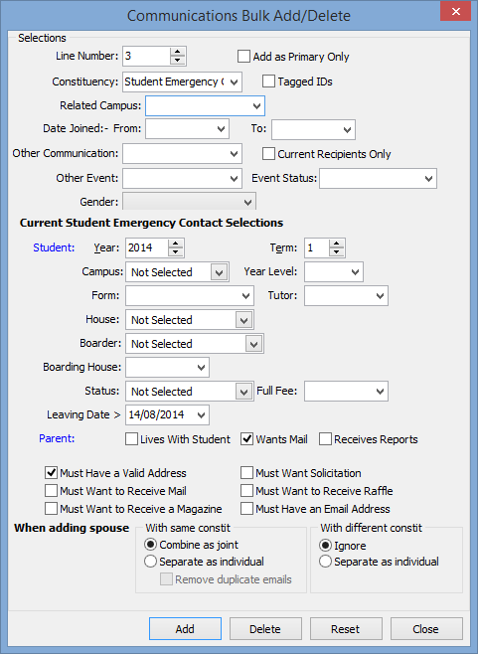This screenshot has height=654, width=478.
Task: Open the Constituency dropdown
Action: (x=234, y=82)
